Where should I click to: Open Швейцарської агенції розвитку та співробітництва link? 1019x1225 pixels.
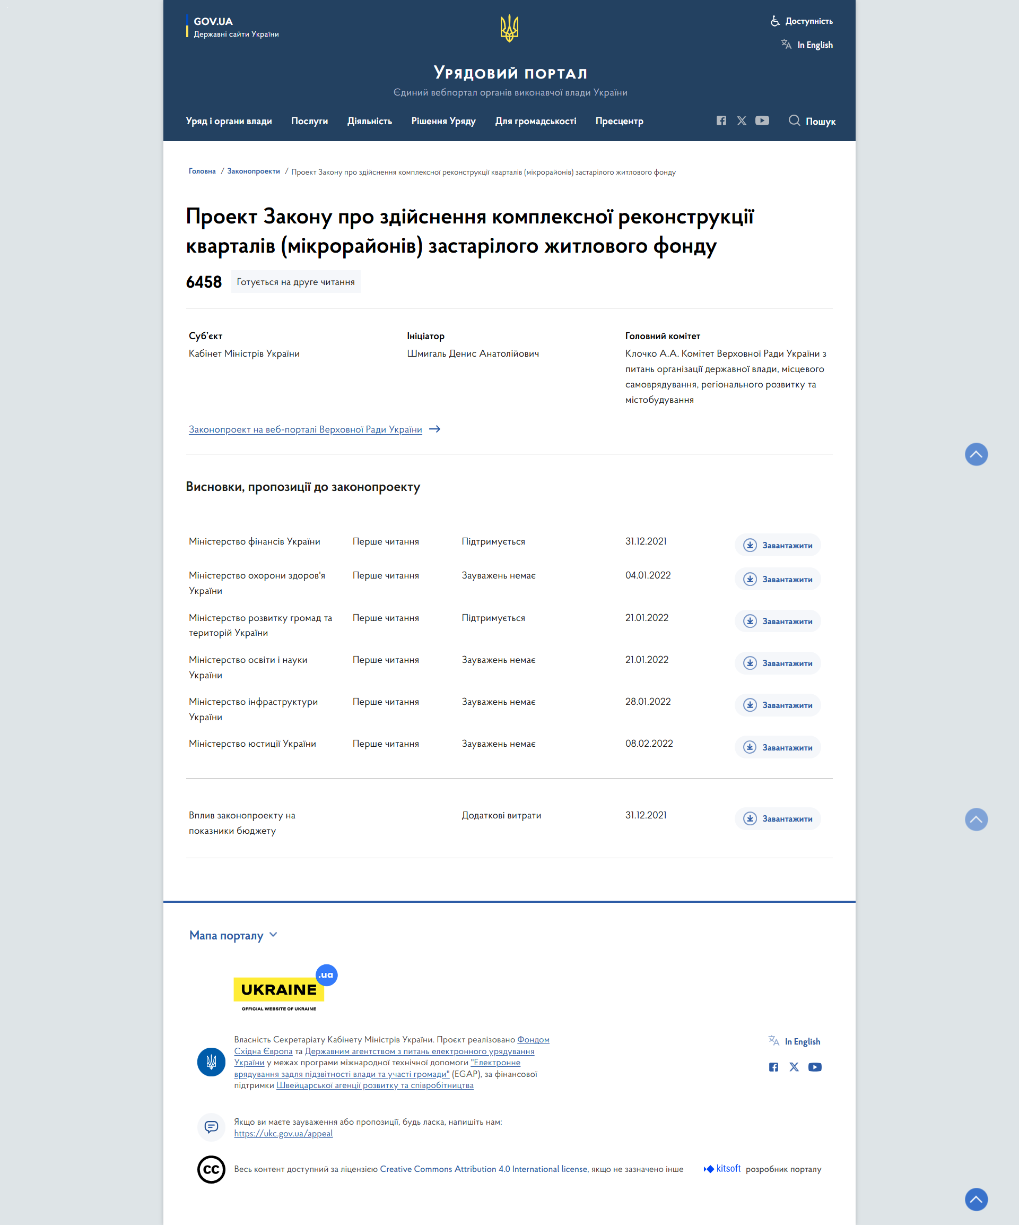375,1085
